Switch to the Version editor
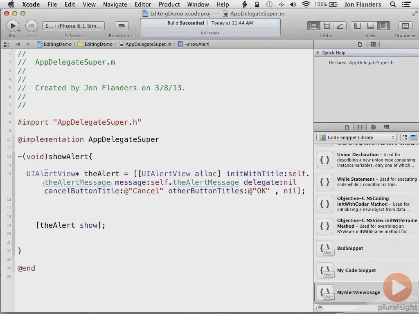 340,25
